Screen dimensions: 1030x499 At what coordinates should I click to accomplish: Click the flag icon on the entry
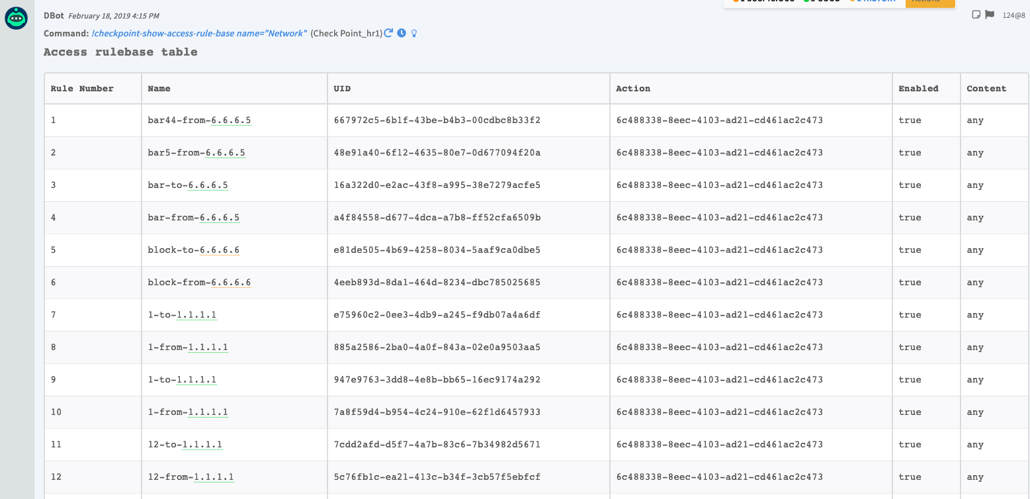pos(990,15)
